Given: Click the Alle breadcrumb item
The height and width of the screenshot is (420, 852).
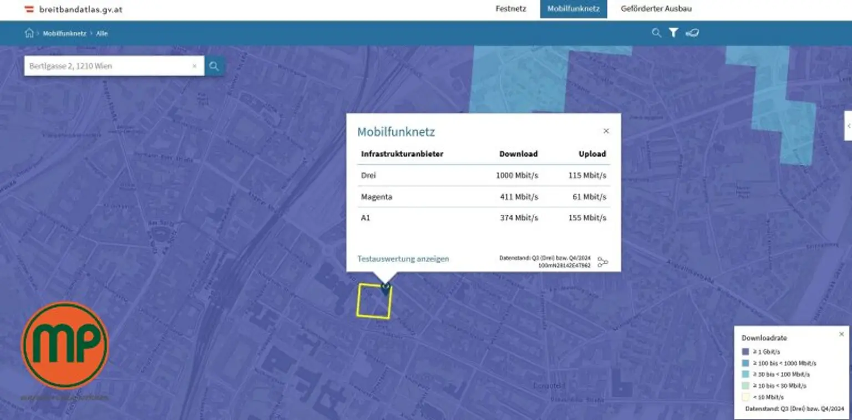Looking at the screenshot, I should 102,33.
